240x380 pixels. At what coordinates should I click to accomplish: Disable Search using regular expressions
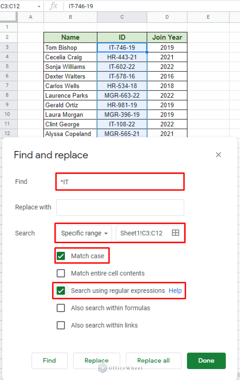point(61,290)
